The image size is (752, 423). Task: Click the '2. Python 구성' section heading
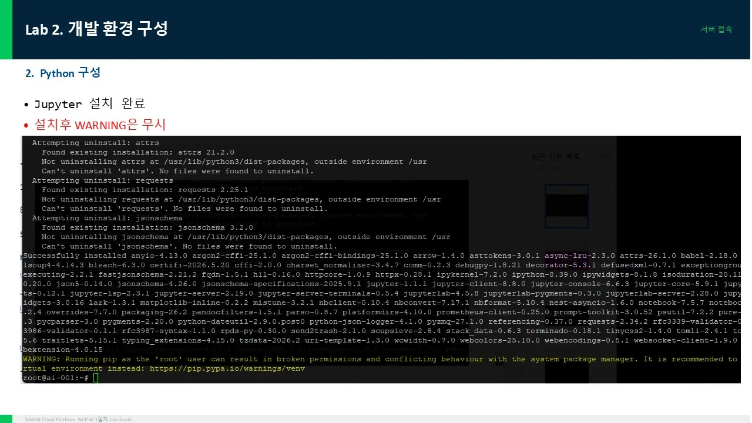[63, 73]
